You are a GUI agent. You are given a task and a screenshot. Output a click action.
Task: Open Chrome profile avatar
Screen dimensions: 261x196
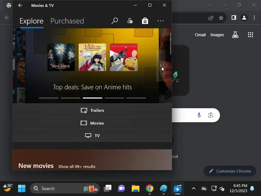click(x=244, y=18)
